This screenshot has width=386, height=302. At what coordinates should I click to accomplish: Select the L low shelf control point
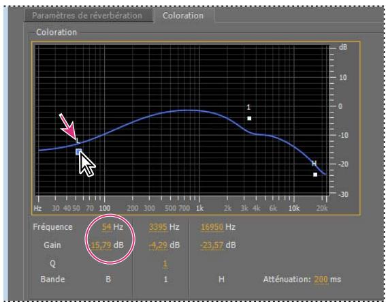(x=78, y=152)
